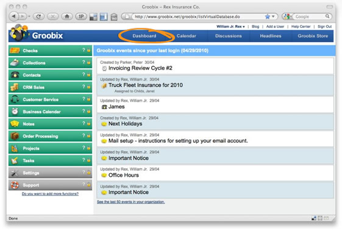342x231 pixels.
Task: Click the browser URL address field
Action: tap(199, 16)
